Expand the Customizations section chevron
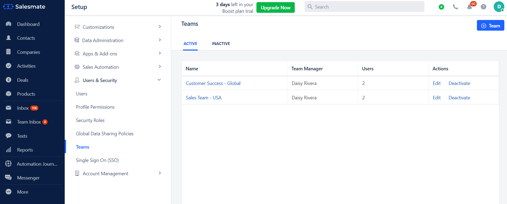 160,27
